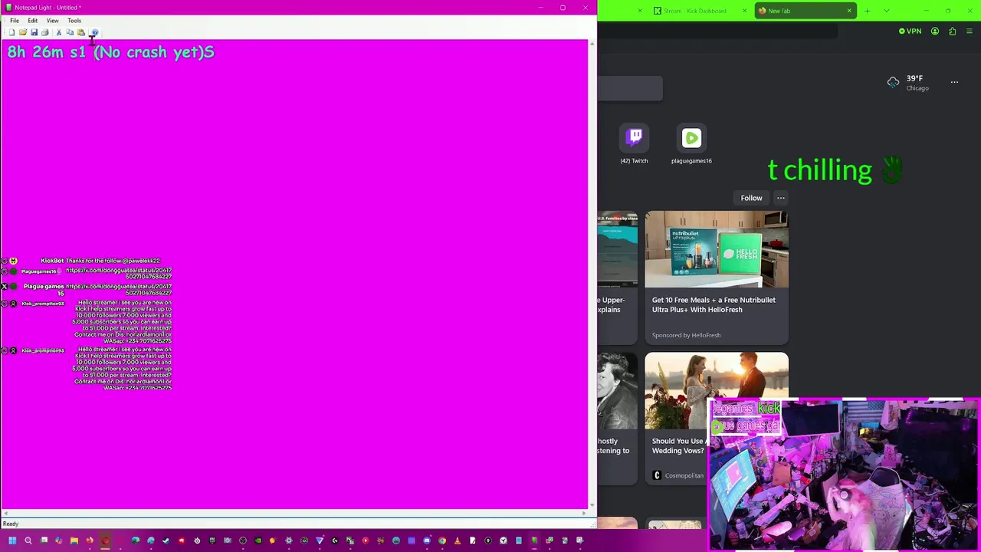Copy selection with the copy icon
The image size is (981, 552).
[x=70, y=32]
